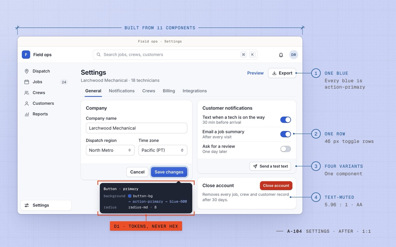Click the "30 min before arrival" text
The image size is (396, 247).
[222, 123]
